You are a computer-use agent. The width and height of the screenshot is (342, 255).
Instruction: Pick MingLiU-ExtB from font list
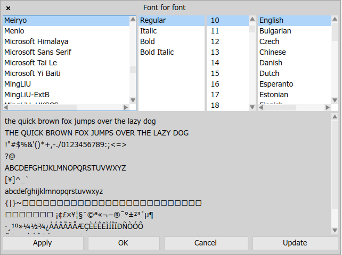click(x=66, y=95)
